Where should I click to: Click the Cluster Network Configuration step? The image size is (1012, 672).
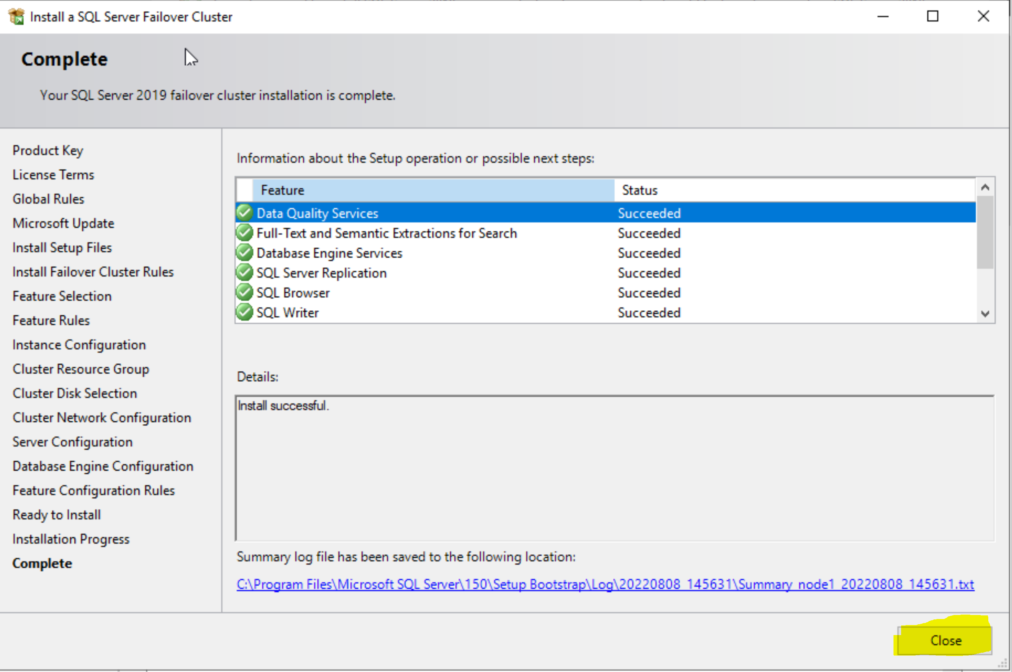tap(102, 418)
